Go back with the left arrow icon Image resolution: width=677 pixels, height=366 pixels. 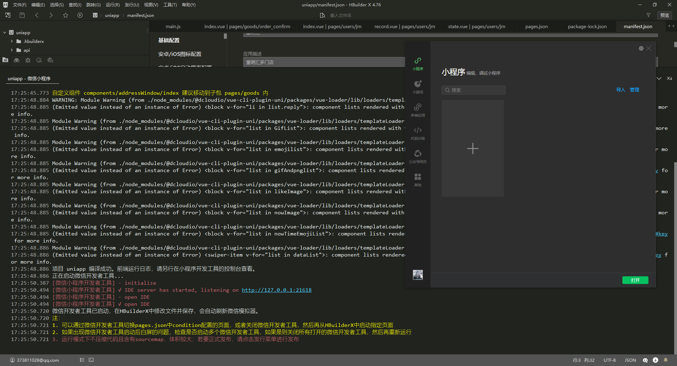tap(37, 15)
